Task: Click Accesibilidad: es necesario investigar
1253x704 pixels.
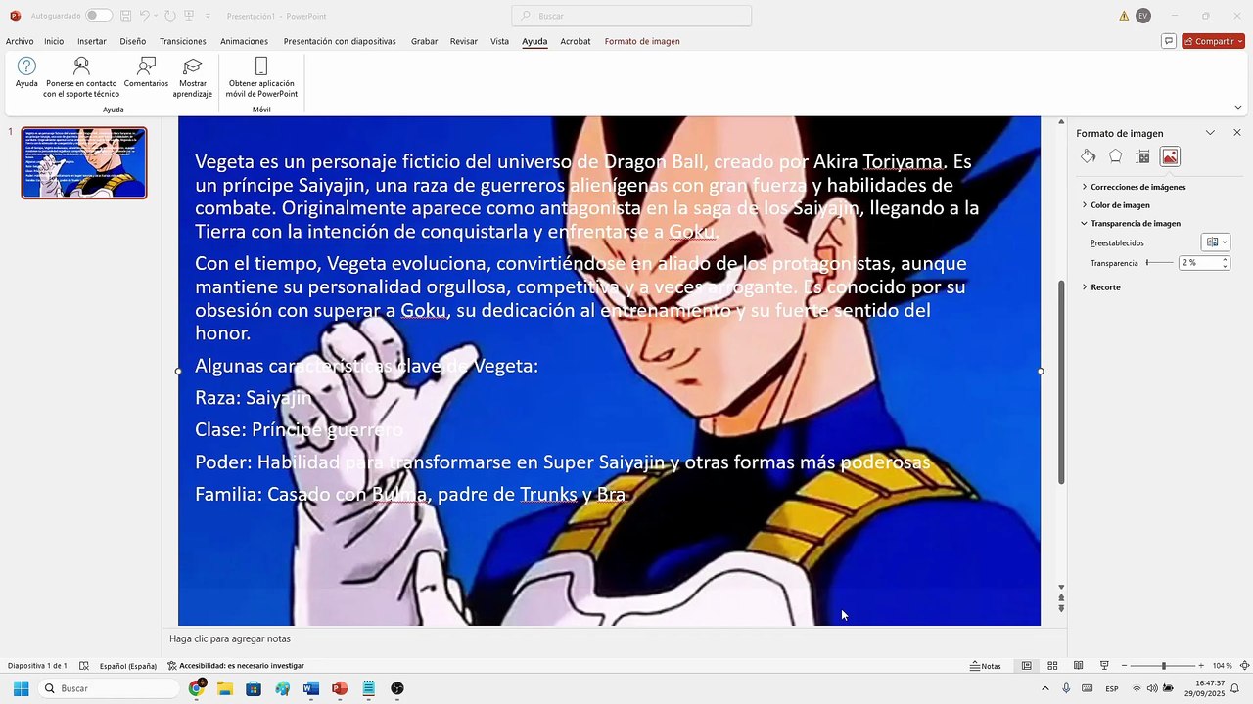Action: click(x=236, y=666)
